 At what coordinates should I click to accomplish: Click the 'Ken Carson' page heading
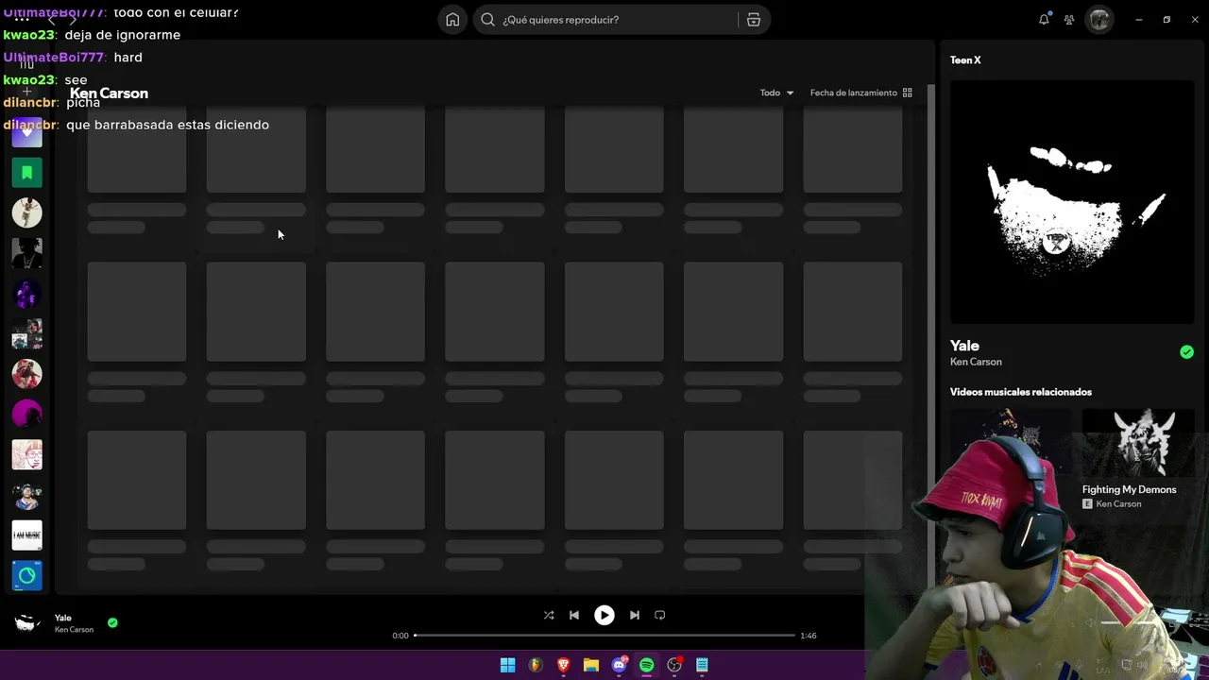109,93
